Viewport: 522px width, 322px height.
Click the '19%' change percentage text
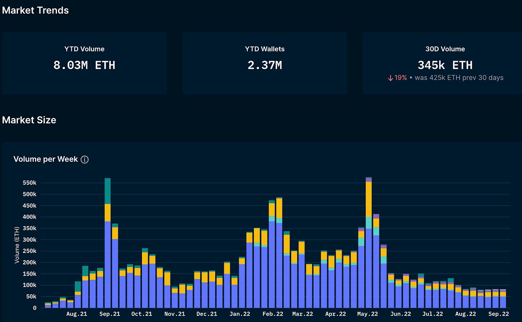[x=400, y=78]
